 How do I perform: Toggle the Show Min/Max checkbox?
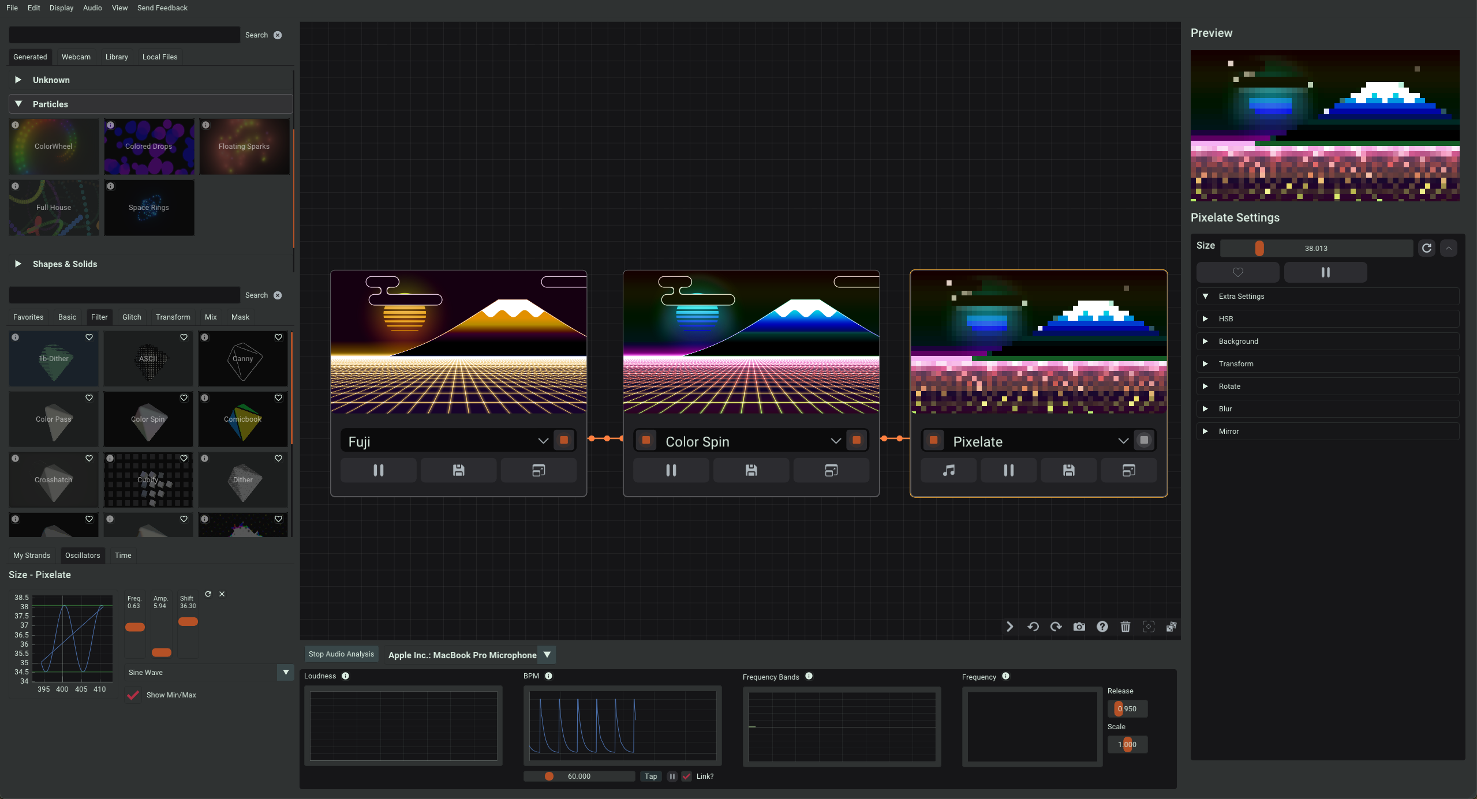pos(133,695)
